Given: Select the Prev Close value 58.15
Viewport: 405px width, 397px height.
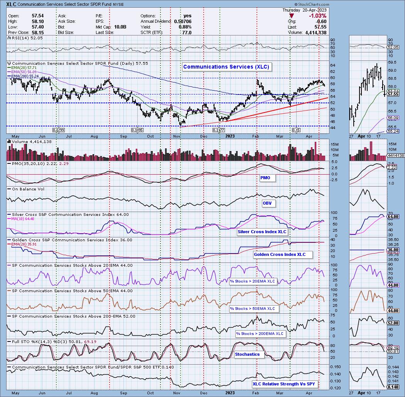Looking at the screenshot, I should pos(38,32).
